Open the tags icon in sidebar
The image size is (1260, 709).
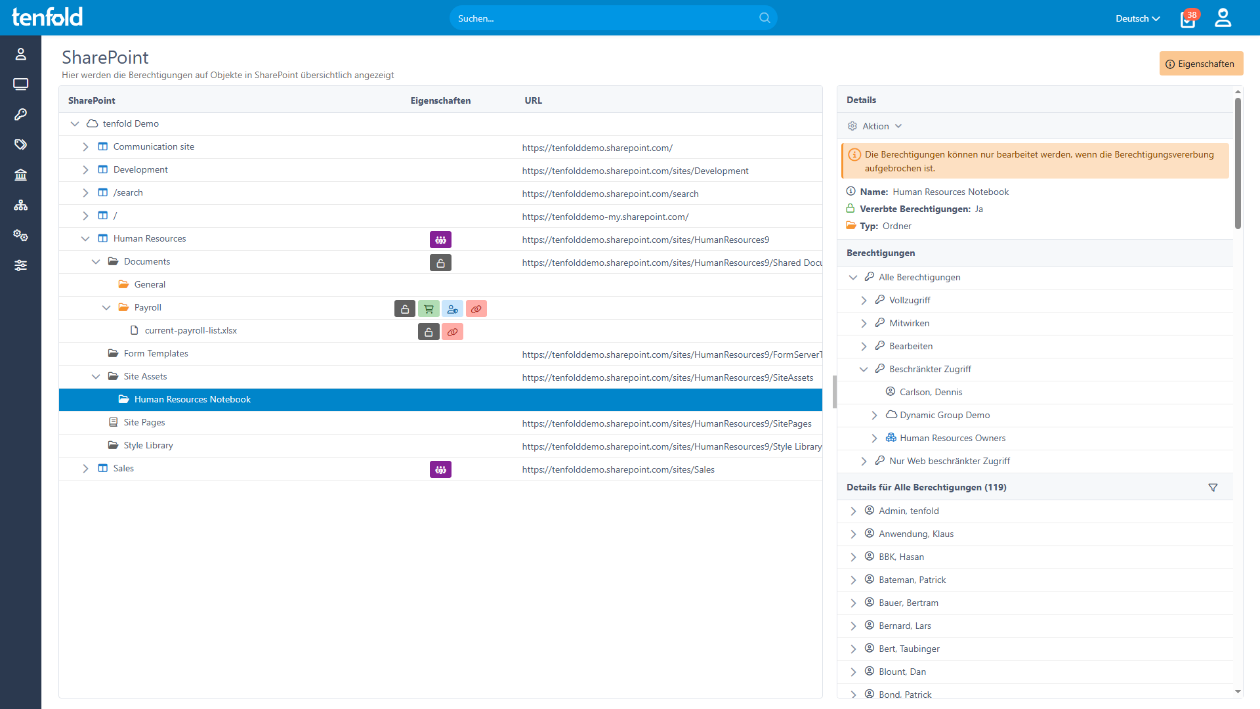[20, 145]
